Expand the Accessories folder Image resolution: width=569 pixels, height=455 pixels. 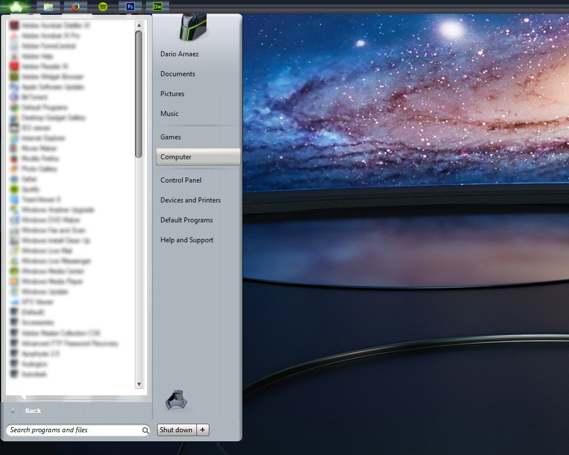pyautogui.click(x=38, y=322)
